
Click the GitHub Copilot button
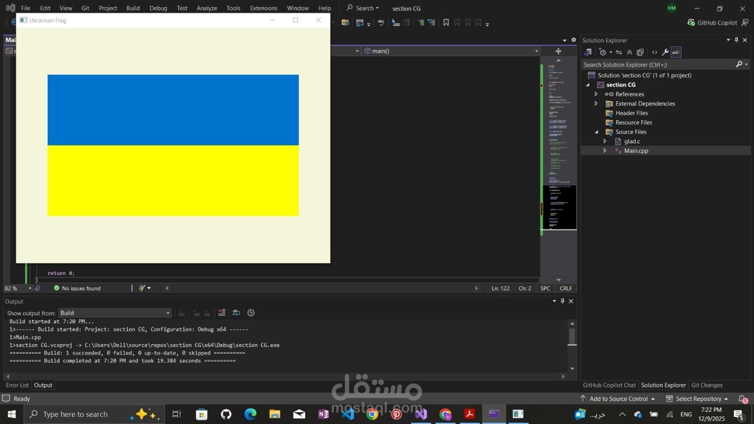[713, 22]
